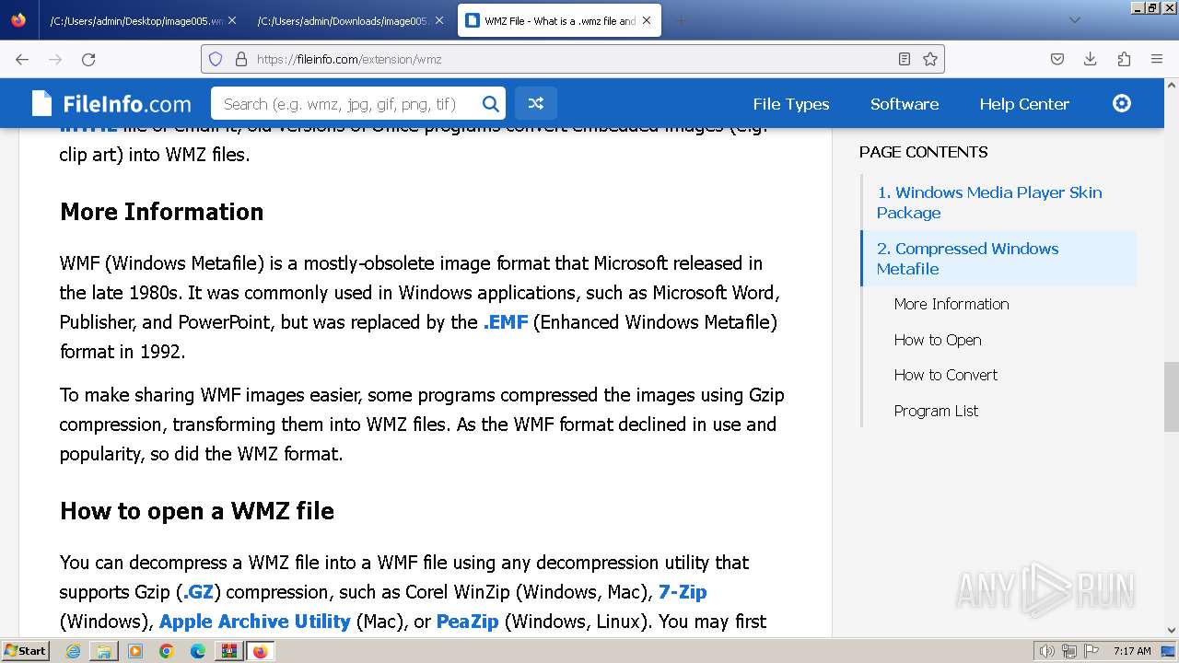Close the Desktop image005 tab
The image size is (1179, 663).
pyautogui.click(x=232, y=20)
